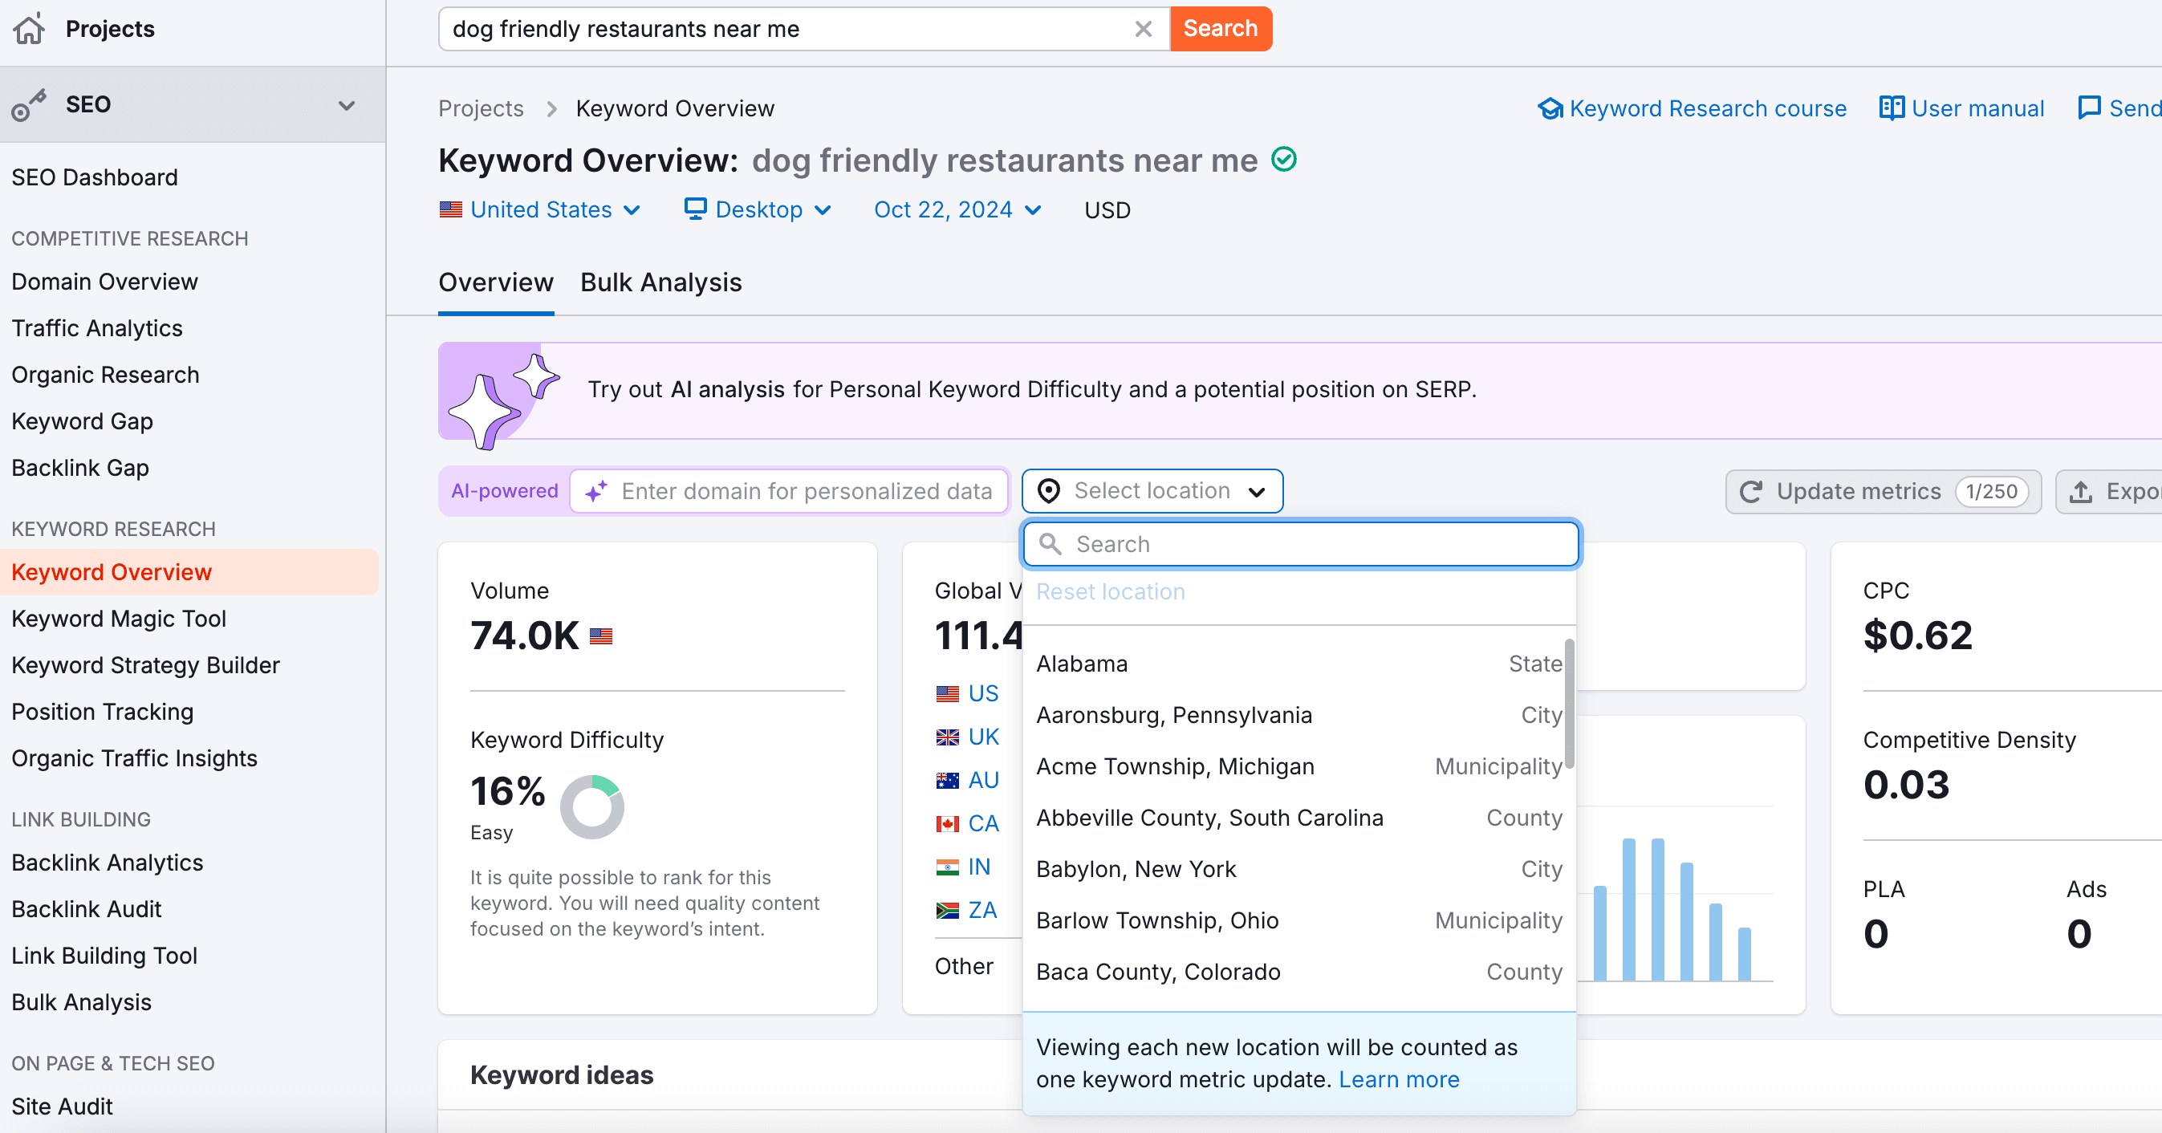Viewport: 2162px width, 1133px height.
Task: Click the Learn more link
Action: (1398, 1079)
